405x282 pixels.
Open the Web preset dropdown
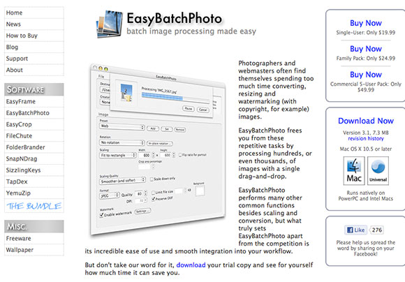(122, 126)
